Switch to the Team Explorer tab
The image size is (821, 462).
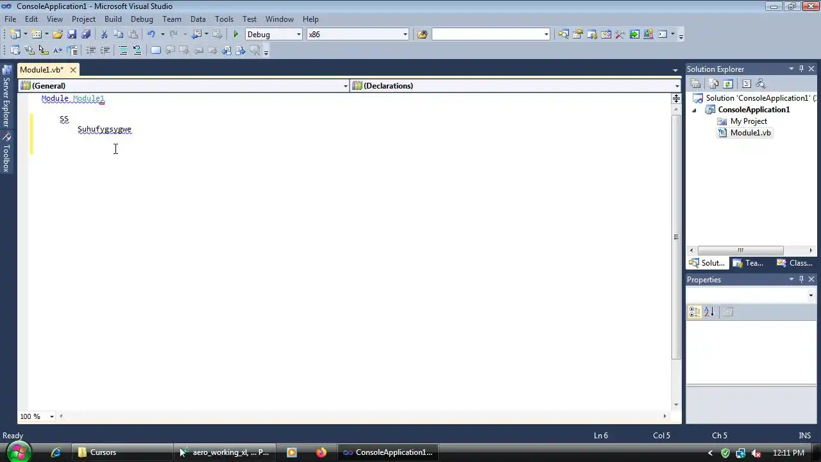(x=749, y=262)
